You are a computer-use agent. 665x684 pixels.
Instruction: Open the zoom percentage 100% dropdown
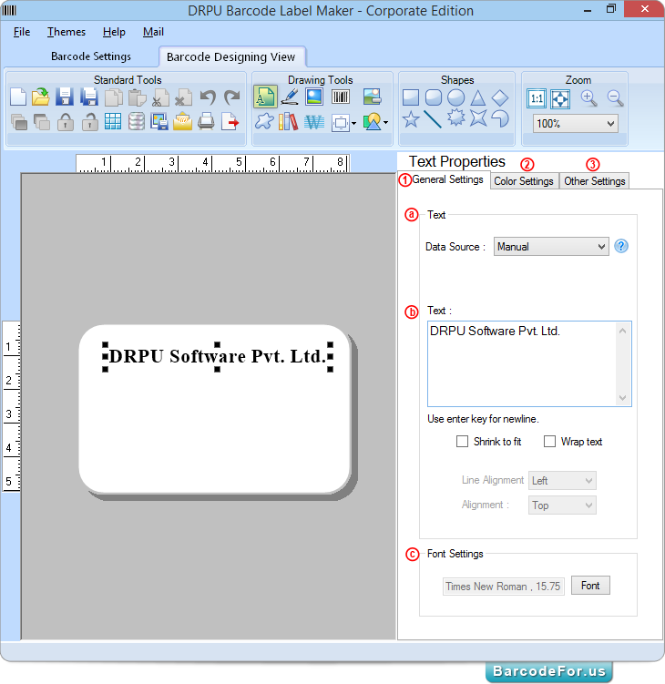[575, 124]
